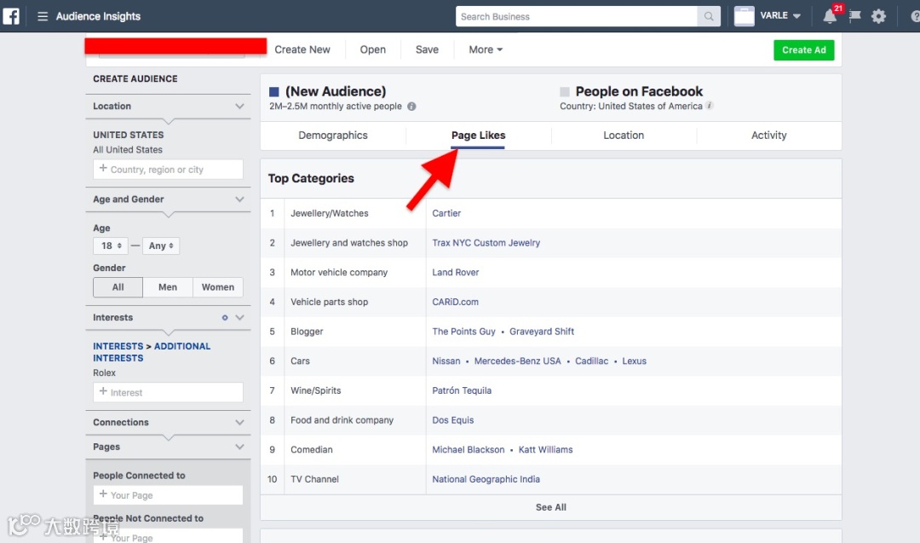920x543 pixels.
Task: Click the ADDITIONAL INTERESTS link
Action: click(x=152, y=352)
